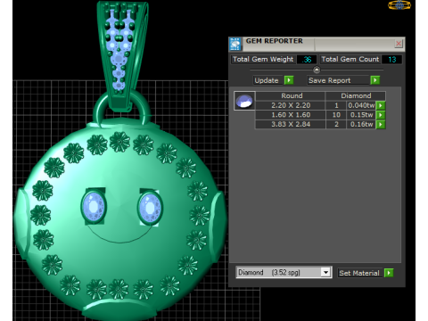Click the green Save Report arrow
This screenshot has width=428, height=321.
click(x=375, y=80)
